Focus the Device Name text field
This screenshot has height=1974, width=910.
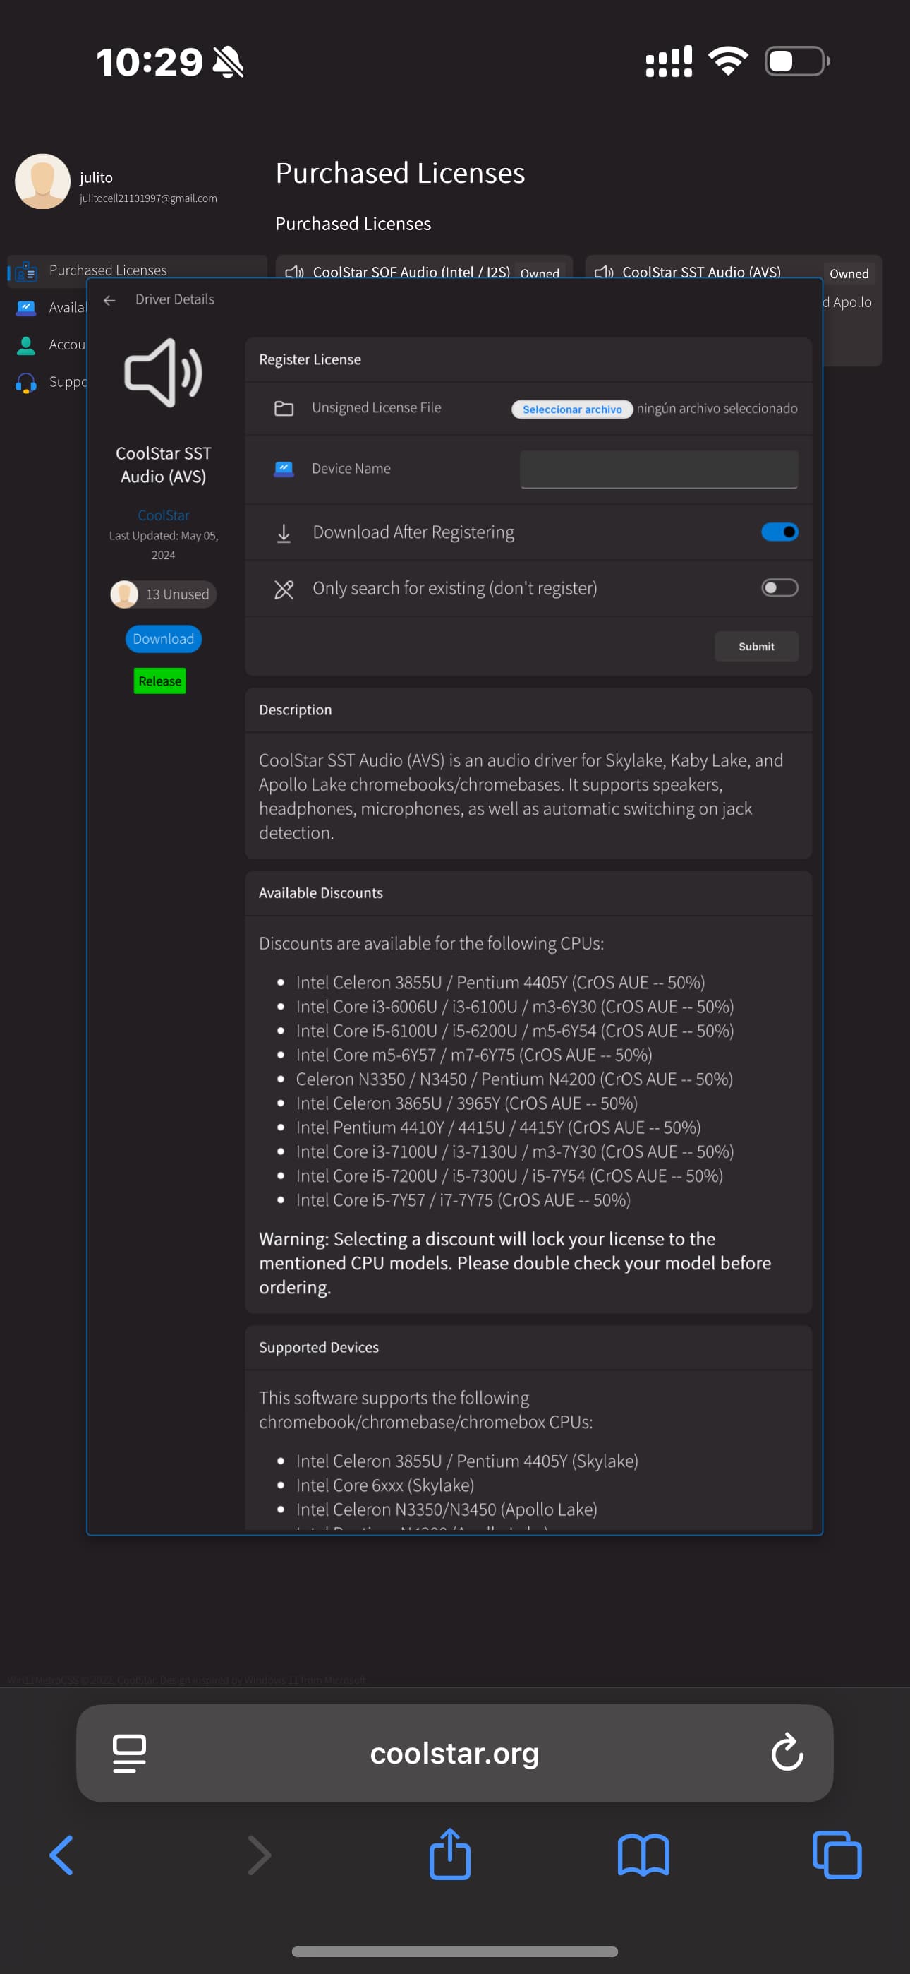point(659,469)
